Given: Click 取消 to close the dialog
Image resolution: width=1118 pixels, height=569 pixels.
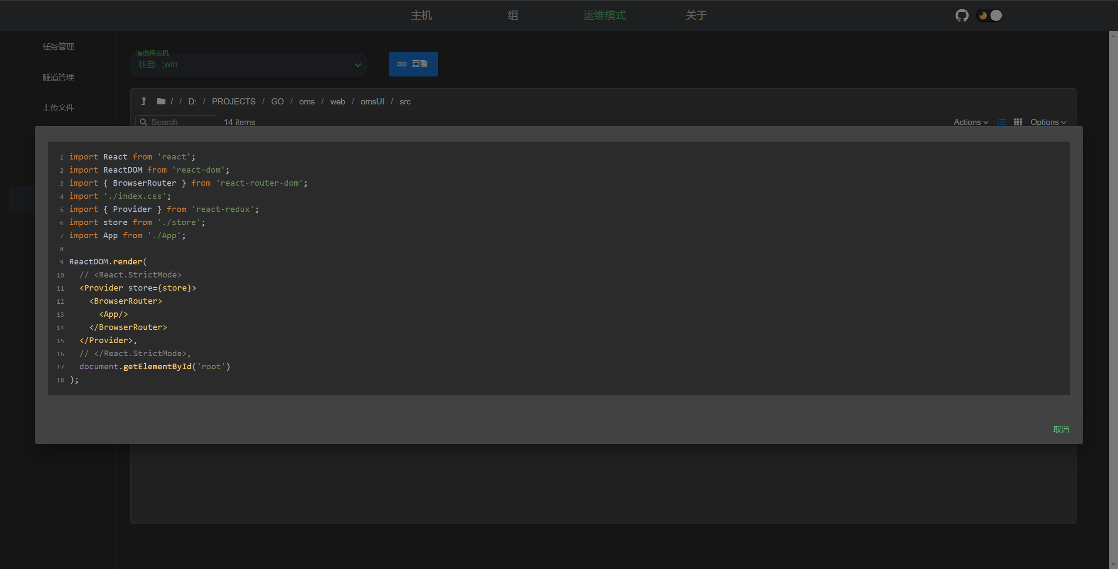Looking at the screenshot, I should point(1061,430).
